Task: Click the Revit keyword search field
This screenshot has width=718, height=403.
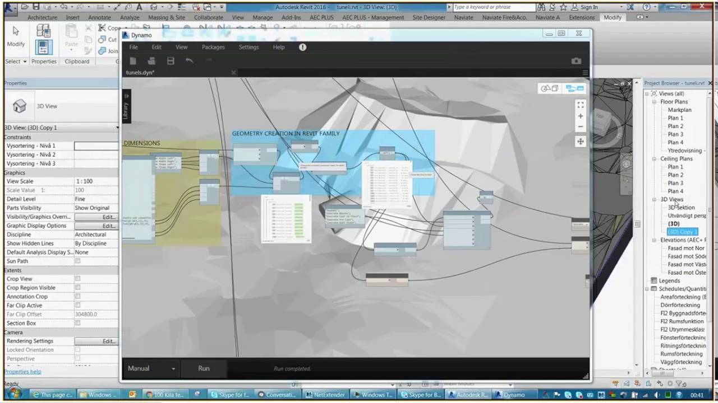Action: (494, 7)
